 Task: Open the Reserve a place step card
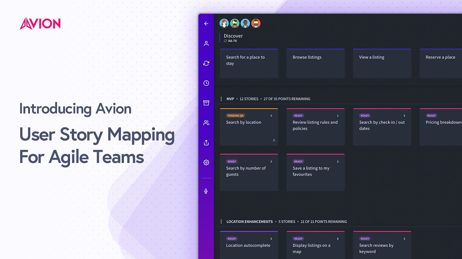click(x=441, y=63)
